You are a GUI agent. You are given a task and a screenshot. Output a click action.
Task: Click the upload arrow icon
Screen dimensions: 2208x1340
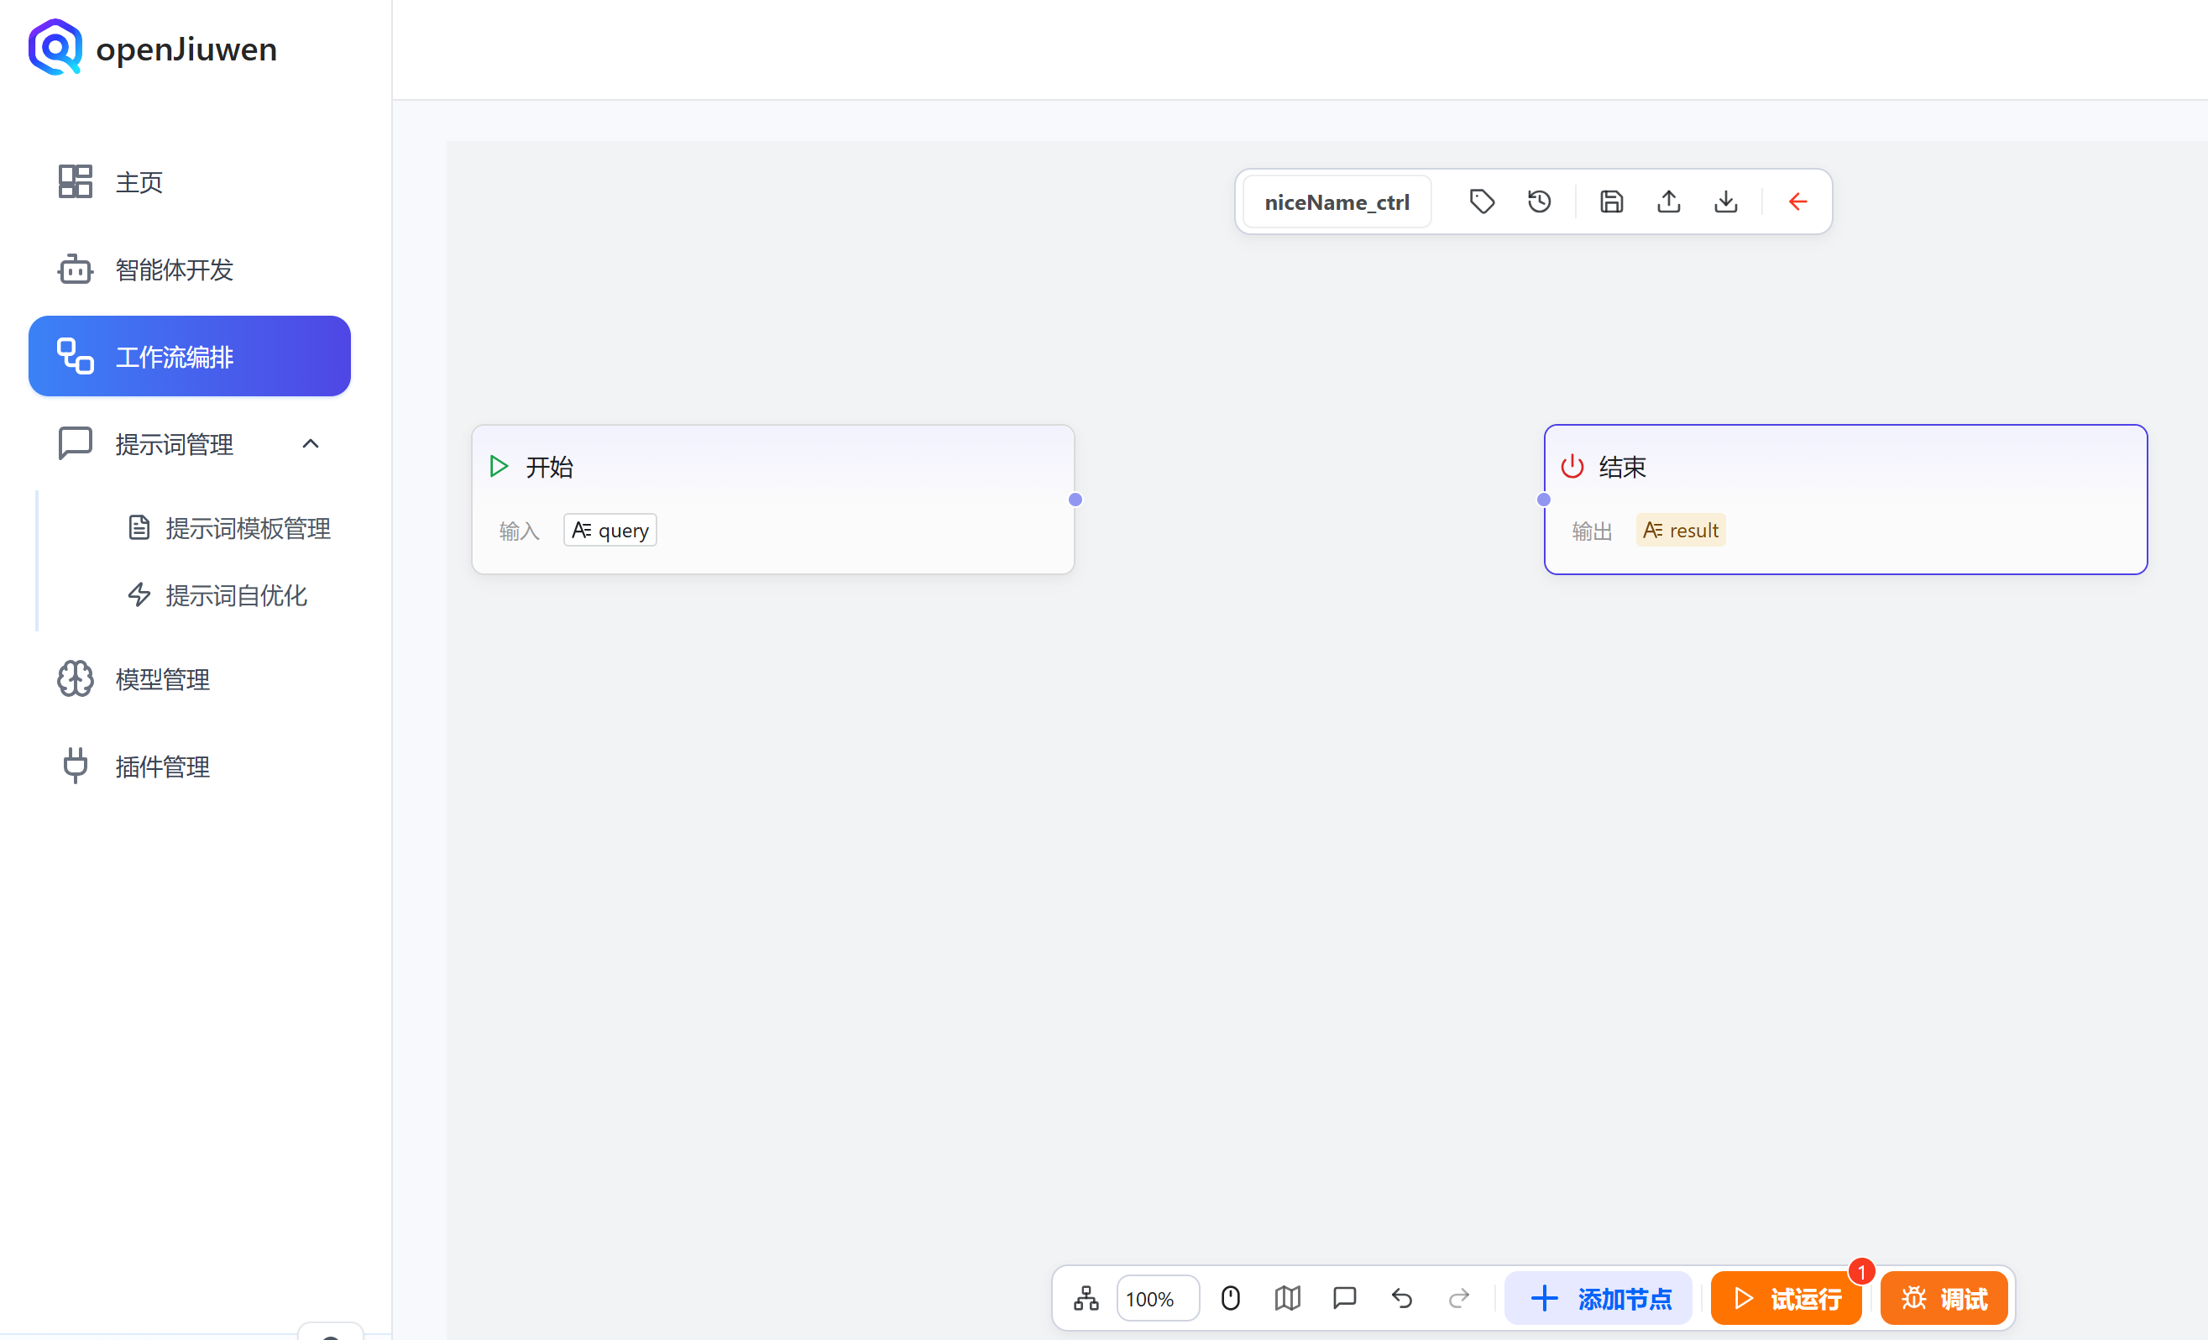1667,202
